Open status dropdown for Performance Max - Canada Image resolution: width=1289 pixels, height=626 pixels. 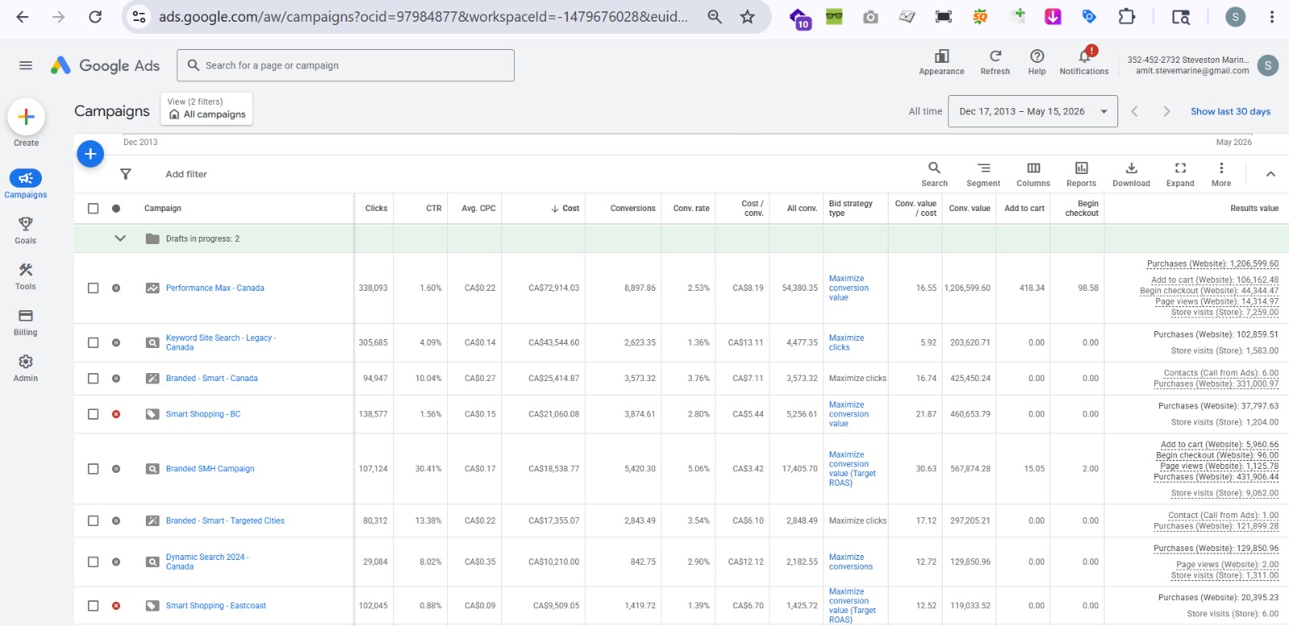click(116, 288)
